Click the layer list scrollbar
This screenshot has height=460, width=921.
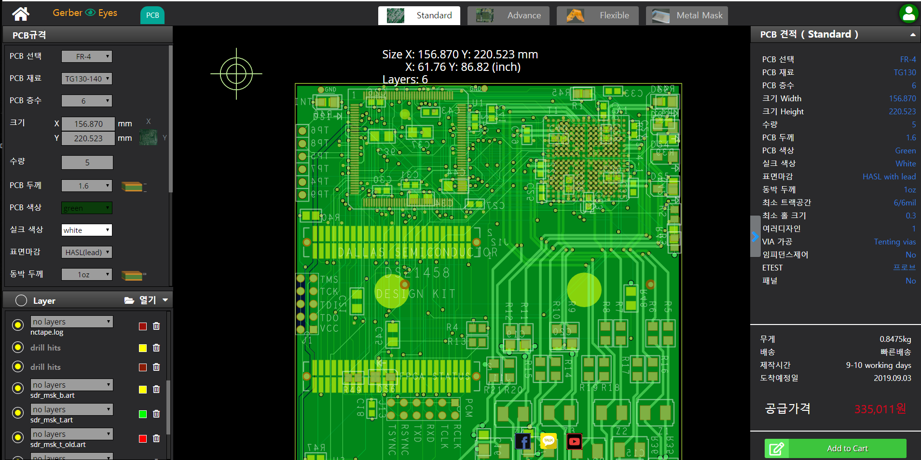point(168,407)
